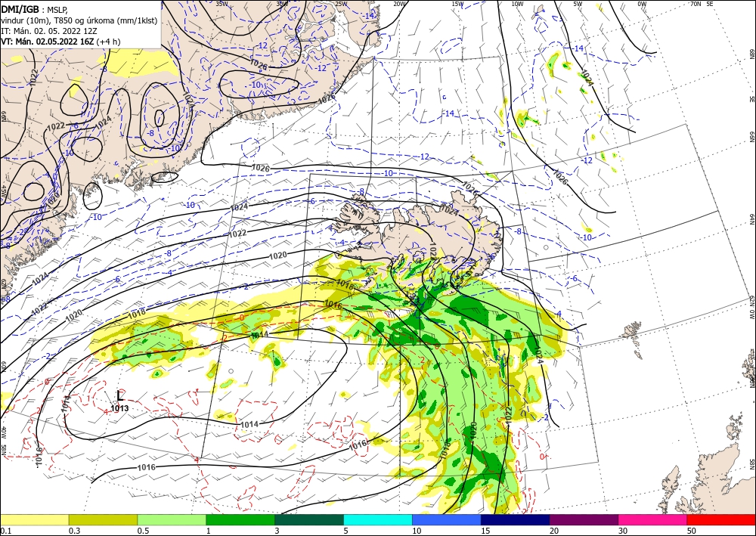This screenshot has height=536, width=756.
Task: Choose the purple 20–30 mm legend swatch
Action: (584, 519)
